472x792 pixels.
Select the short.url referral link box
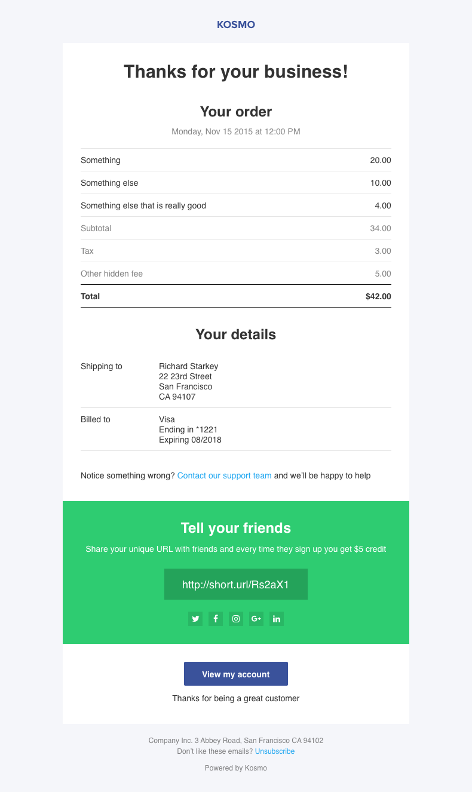[x=236, y=584]
